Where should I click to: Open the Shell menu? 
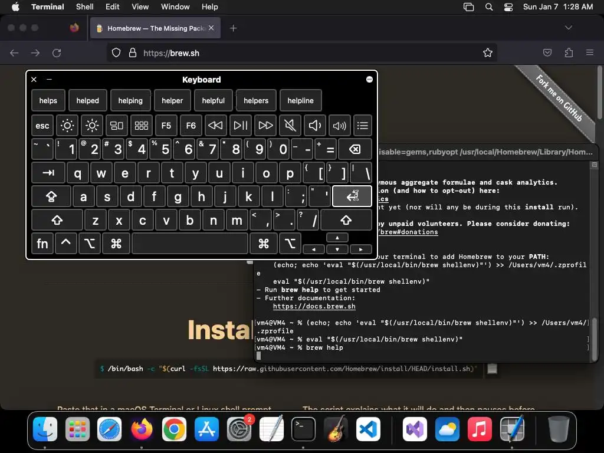84,6
